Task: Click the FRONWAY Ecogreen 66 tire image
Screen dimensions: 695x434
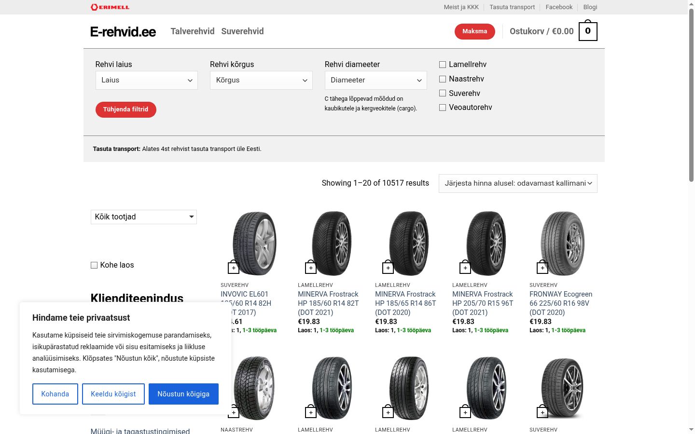Action: [563, 244]
